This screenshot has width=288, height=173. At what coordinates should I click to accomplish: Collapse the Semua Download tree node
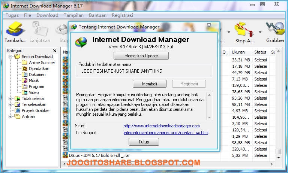point(10,57)
